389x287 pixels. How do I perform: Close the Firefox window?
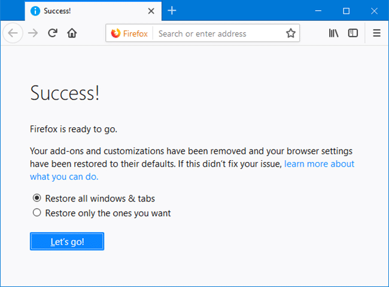[374, 11]
